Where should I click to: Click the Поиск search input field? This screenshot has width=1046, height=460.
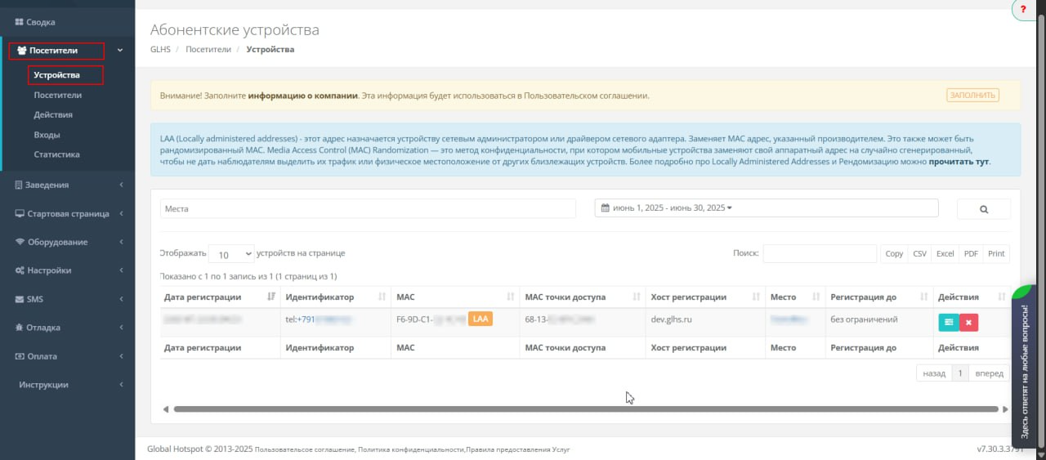tap(819, 254)
